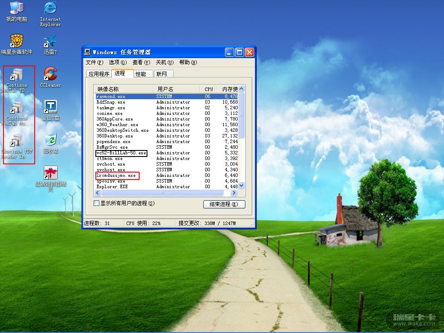Open the 选项(O) menu
This screenshot has height=333, width=444.
click(118, 62)
